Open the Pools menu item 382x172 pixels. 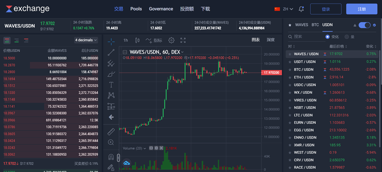point(136,9)
